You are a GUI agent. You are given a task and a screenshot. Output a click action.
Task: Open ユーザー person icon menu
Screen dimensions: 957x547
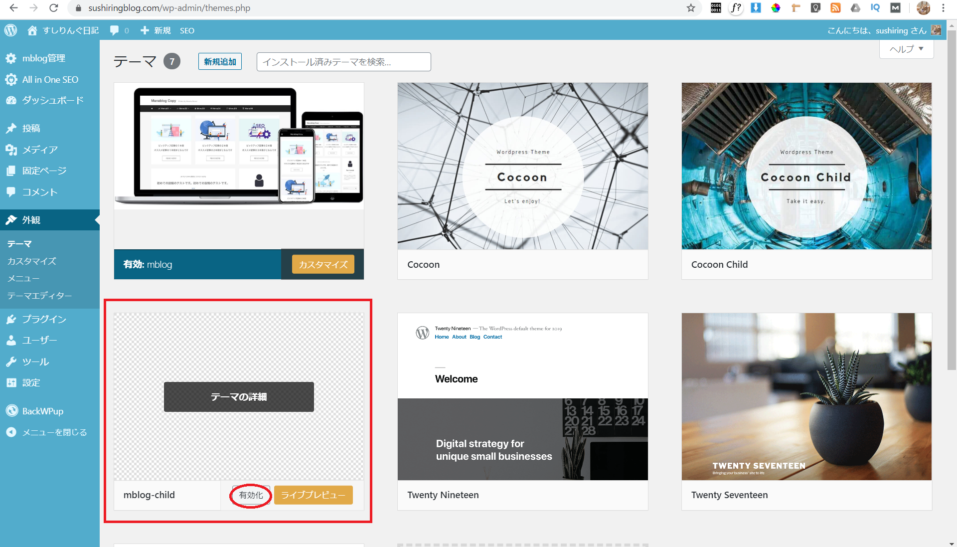pos(11,341)
